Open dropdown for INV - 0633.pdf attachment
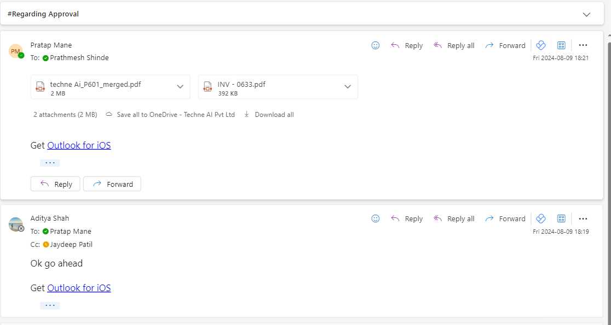This screenshot has height=325, width=611. pos(348,87)
